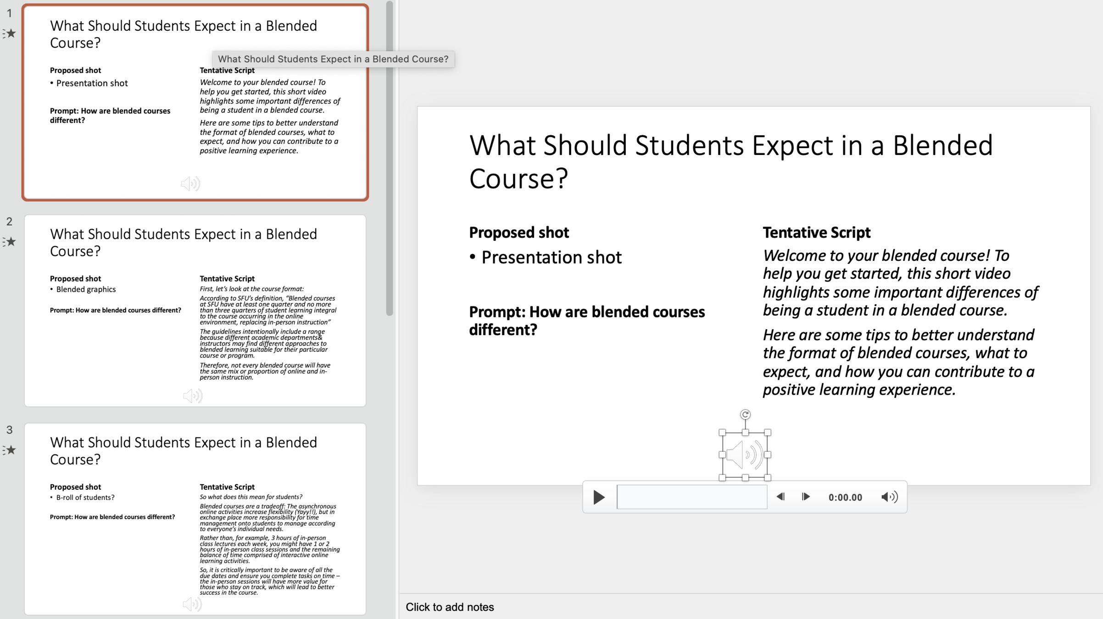Open audio volume control

(889, 497)
